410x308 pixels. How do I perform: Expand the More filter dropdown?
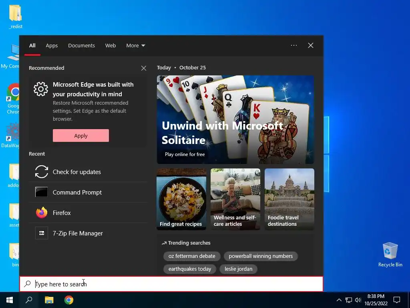[x=135, y=46]
